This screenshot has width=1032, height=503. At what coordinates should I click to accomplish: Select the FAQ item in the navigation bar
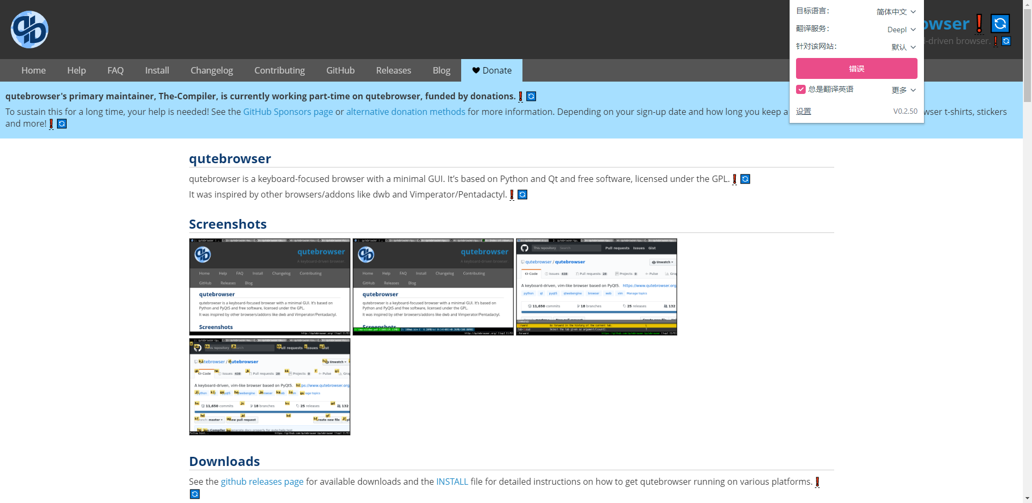click(x=115, y=70)
